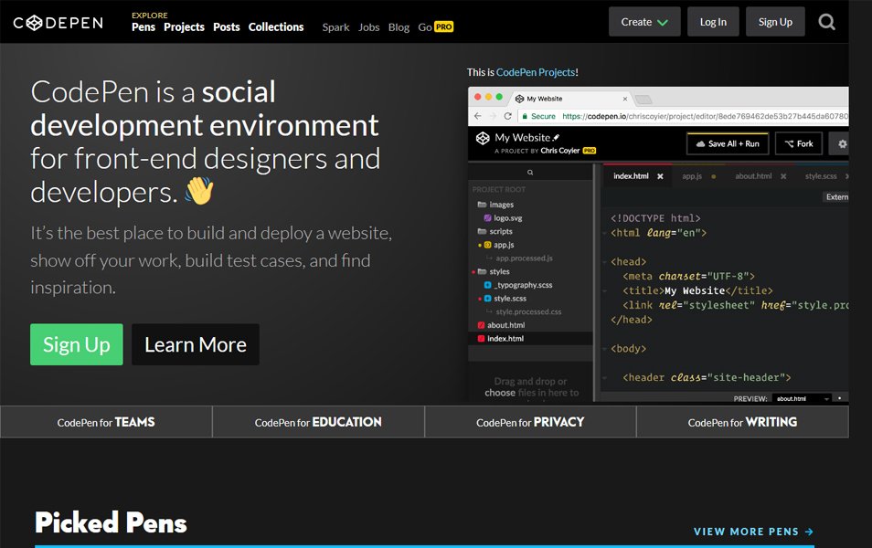Screen dimensions: 872x548
Task: Click the Go link beside the PRO badge
Action: point(425,27)
